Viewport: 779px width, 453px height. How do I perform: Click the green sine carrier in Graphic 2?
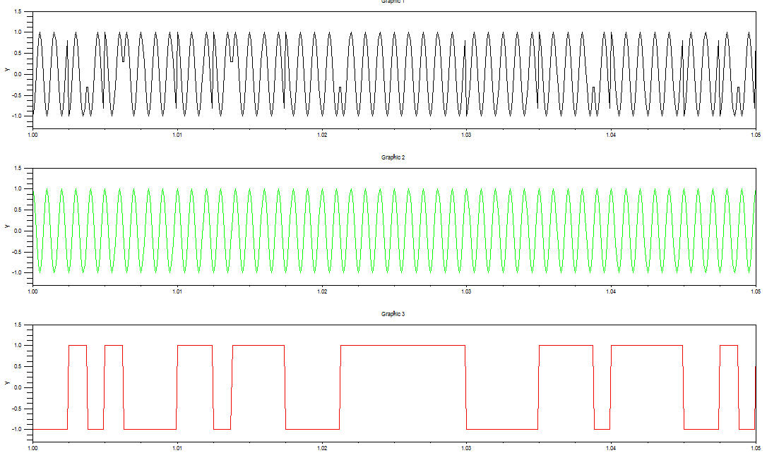click(x=393, y=231)
